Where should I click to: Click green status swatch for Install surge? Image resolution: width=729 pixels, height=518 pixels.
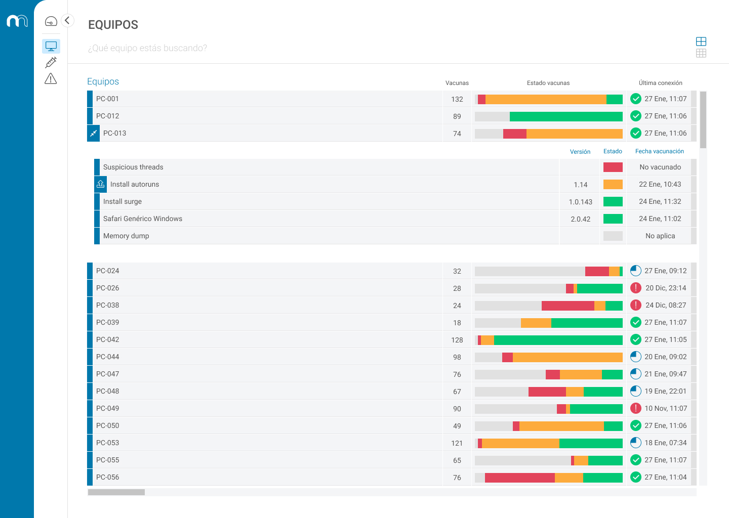[613, 201]
